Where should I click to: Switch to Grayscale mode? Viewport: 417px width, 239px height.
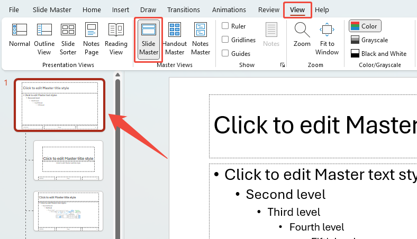point(369,40)
